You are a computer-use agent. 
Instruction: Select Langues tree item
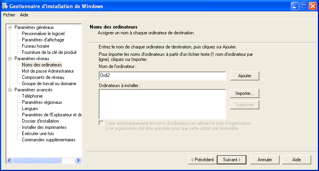pos(30,109)
